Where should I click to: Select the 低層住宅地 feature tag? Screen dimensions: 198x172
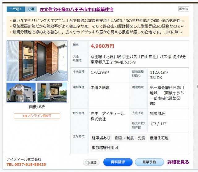click(x=159, y=138)
